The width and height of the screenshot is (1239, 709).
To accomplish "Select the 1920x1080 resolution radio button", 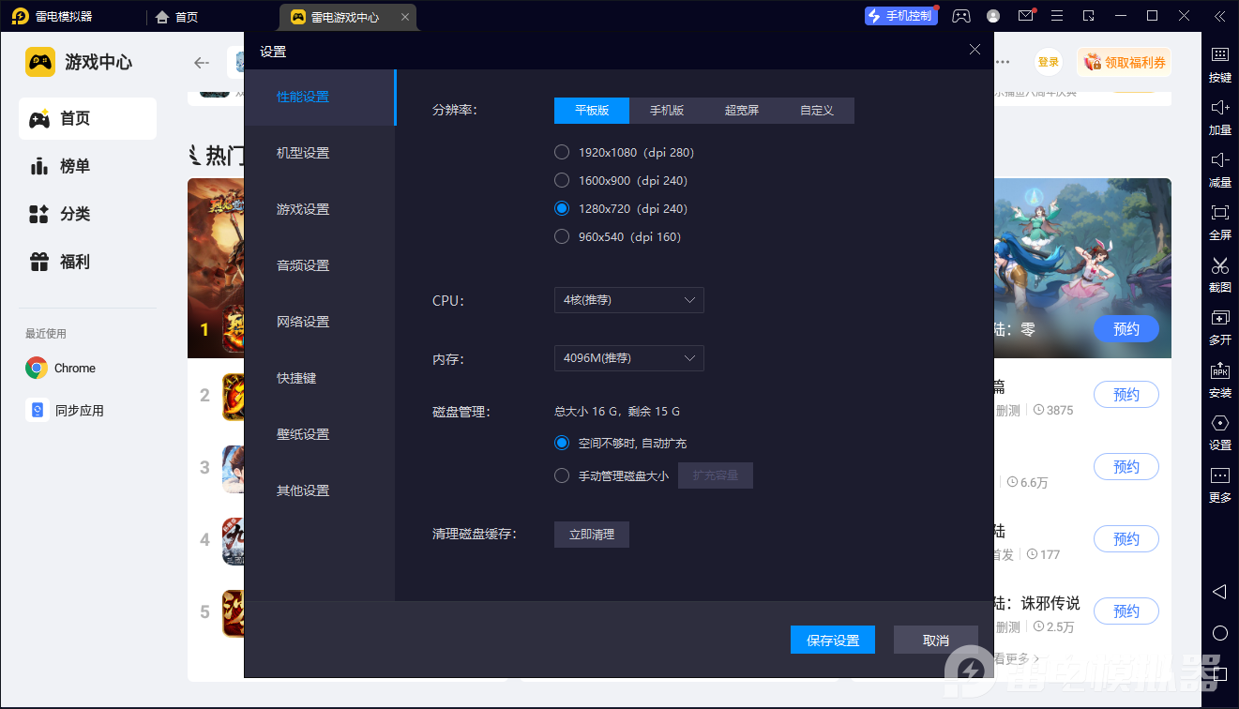I will (x=562, y=152).
